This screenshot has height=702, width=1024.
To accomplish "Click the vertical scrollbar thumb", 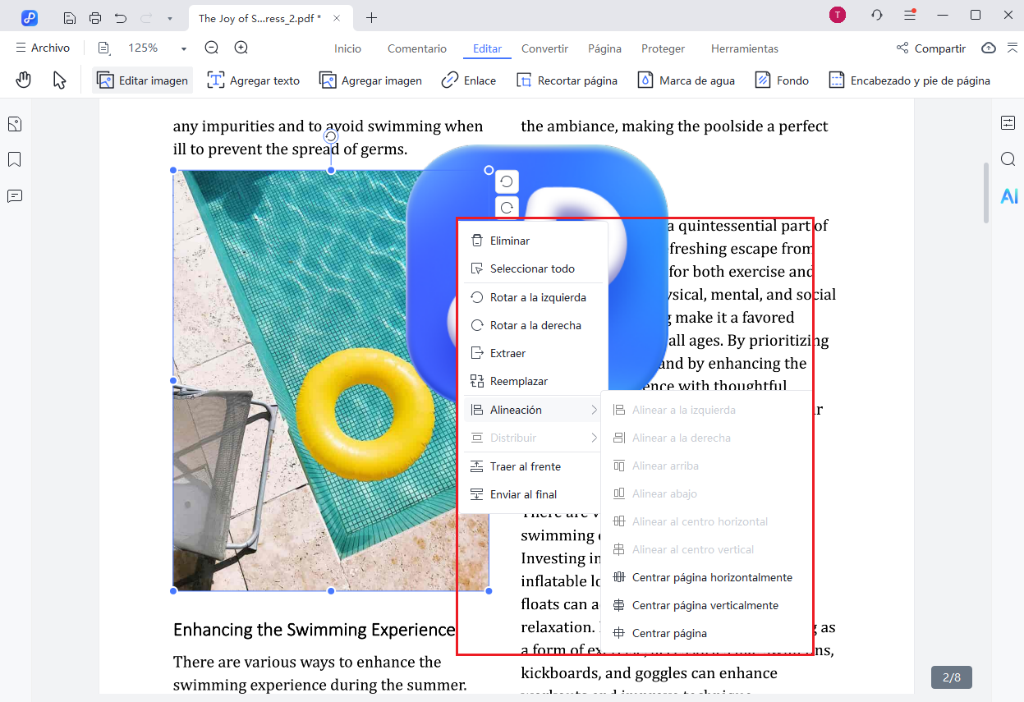I will click(x=986, y=193).
